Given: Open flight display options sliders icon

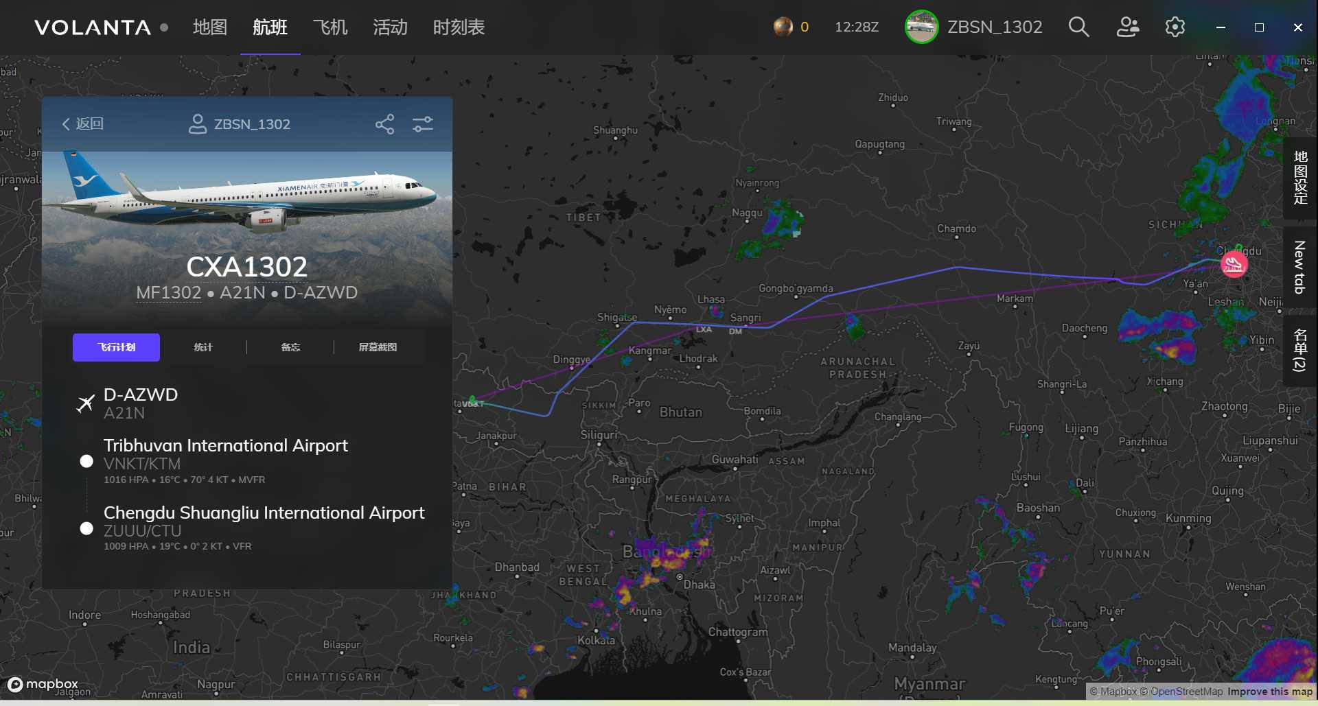Looking at the screenshot, I should [423, 124].
